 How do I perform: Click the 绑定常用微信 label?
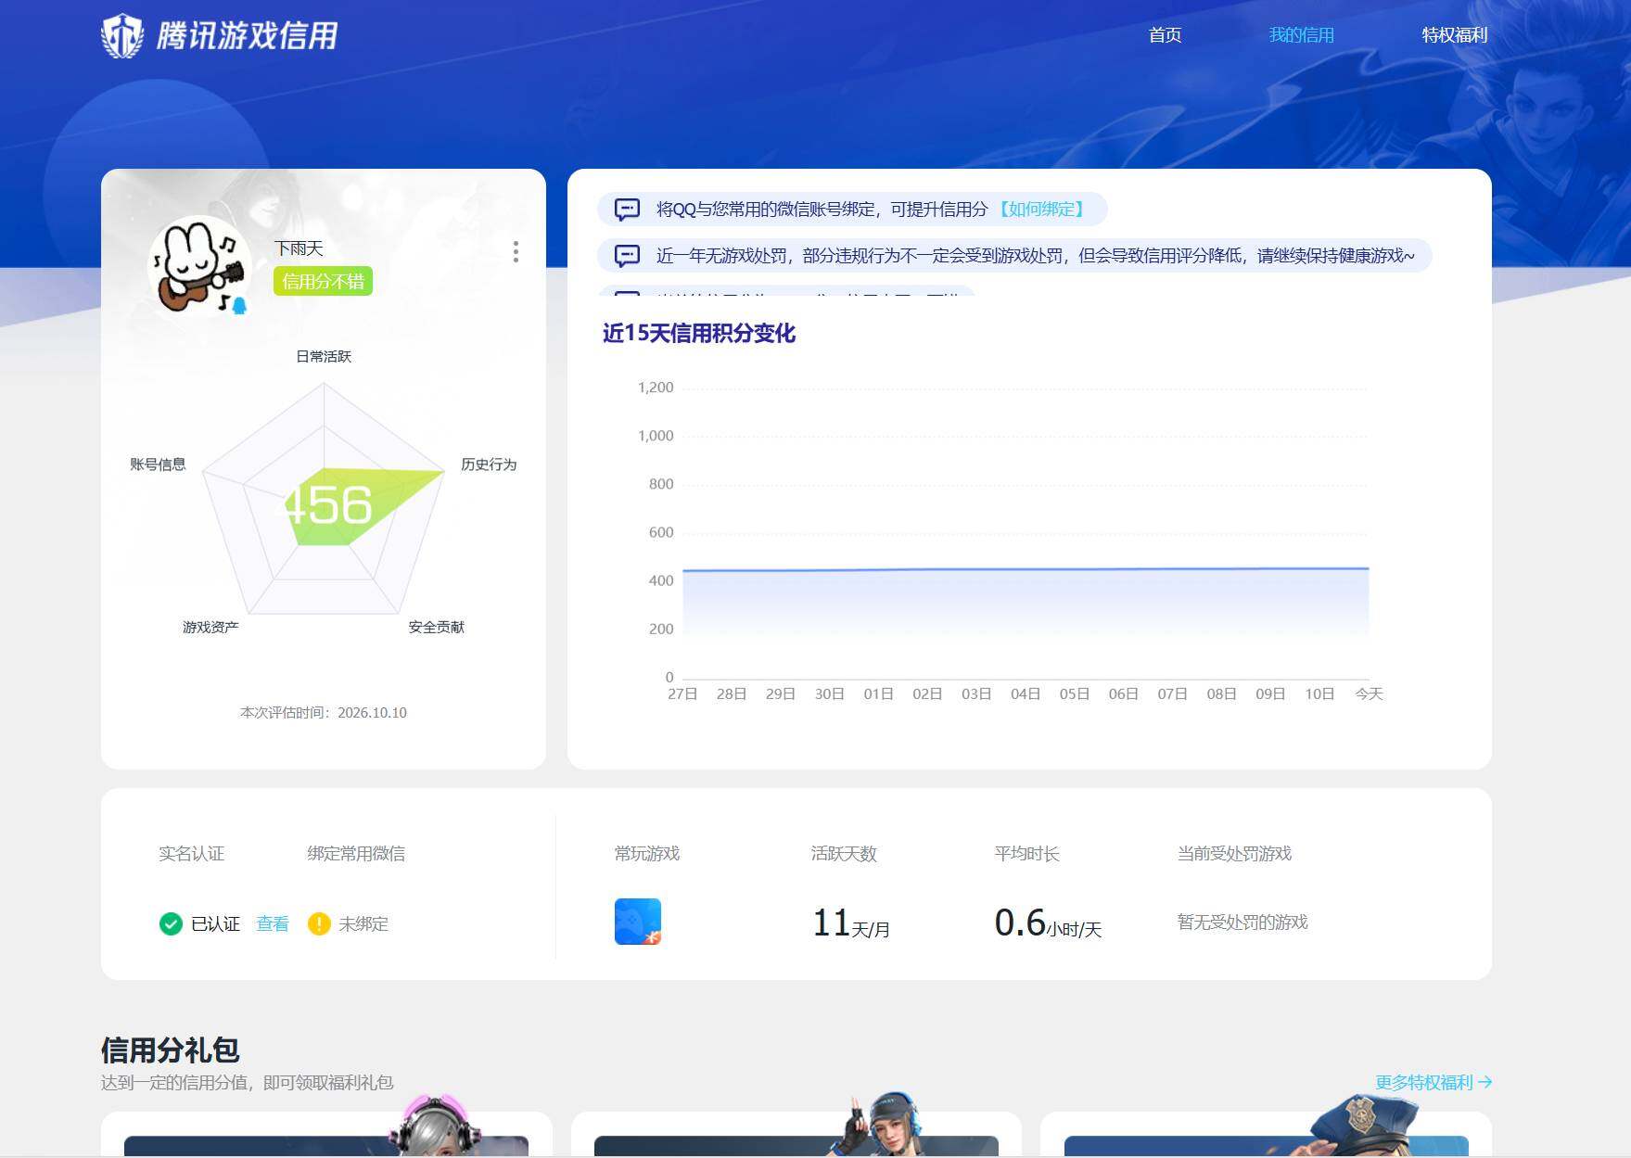[356, 854]
